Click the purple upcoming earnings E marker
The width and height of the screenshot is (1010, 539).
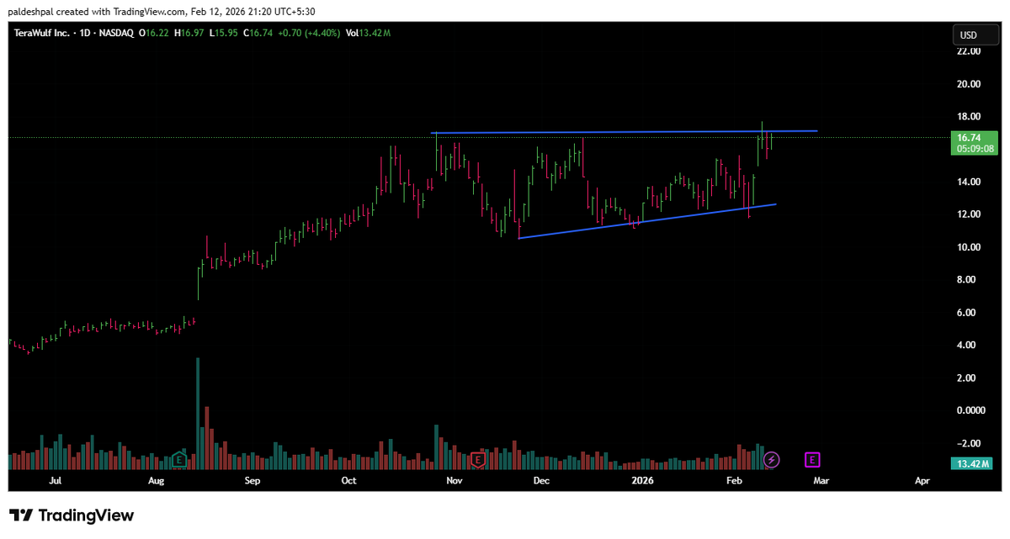(x=812, y=460)
